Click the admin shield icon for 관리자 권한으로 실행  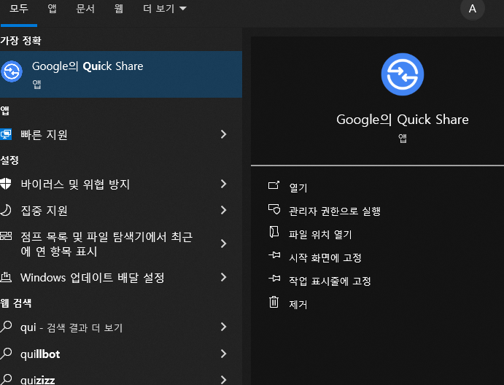[x=274, y=209]
